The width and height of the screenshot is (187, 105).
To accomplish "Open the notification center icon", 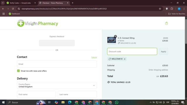I will [183, 102].
